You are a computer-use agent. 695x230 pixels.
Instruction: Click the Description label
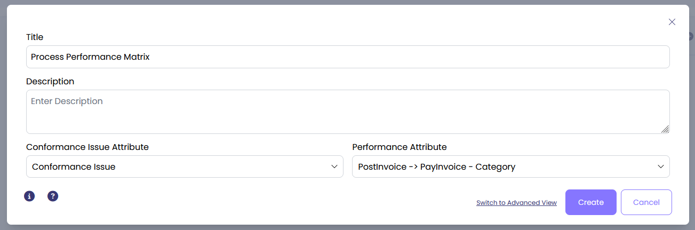(50, 82)
